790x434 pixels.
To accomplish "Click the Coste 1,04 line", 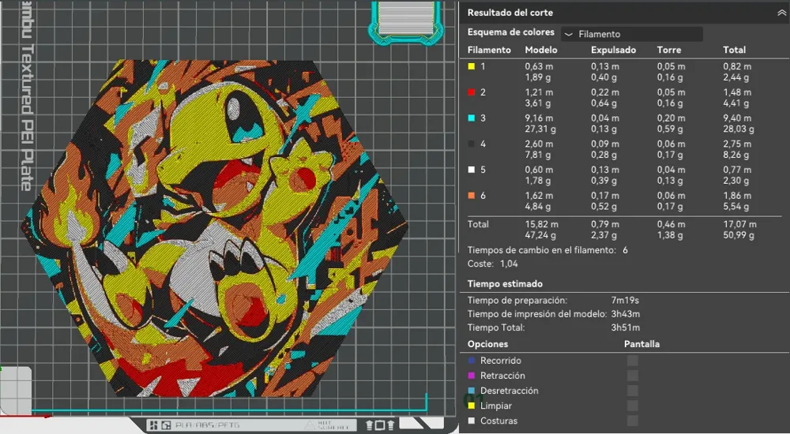I will (492, 264).
